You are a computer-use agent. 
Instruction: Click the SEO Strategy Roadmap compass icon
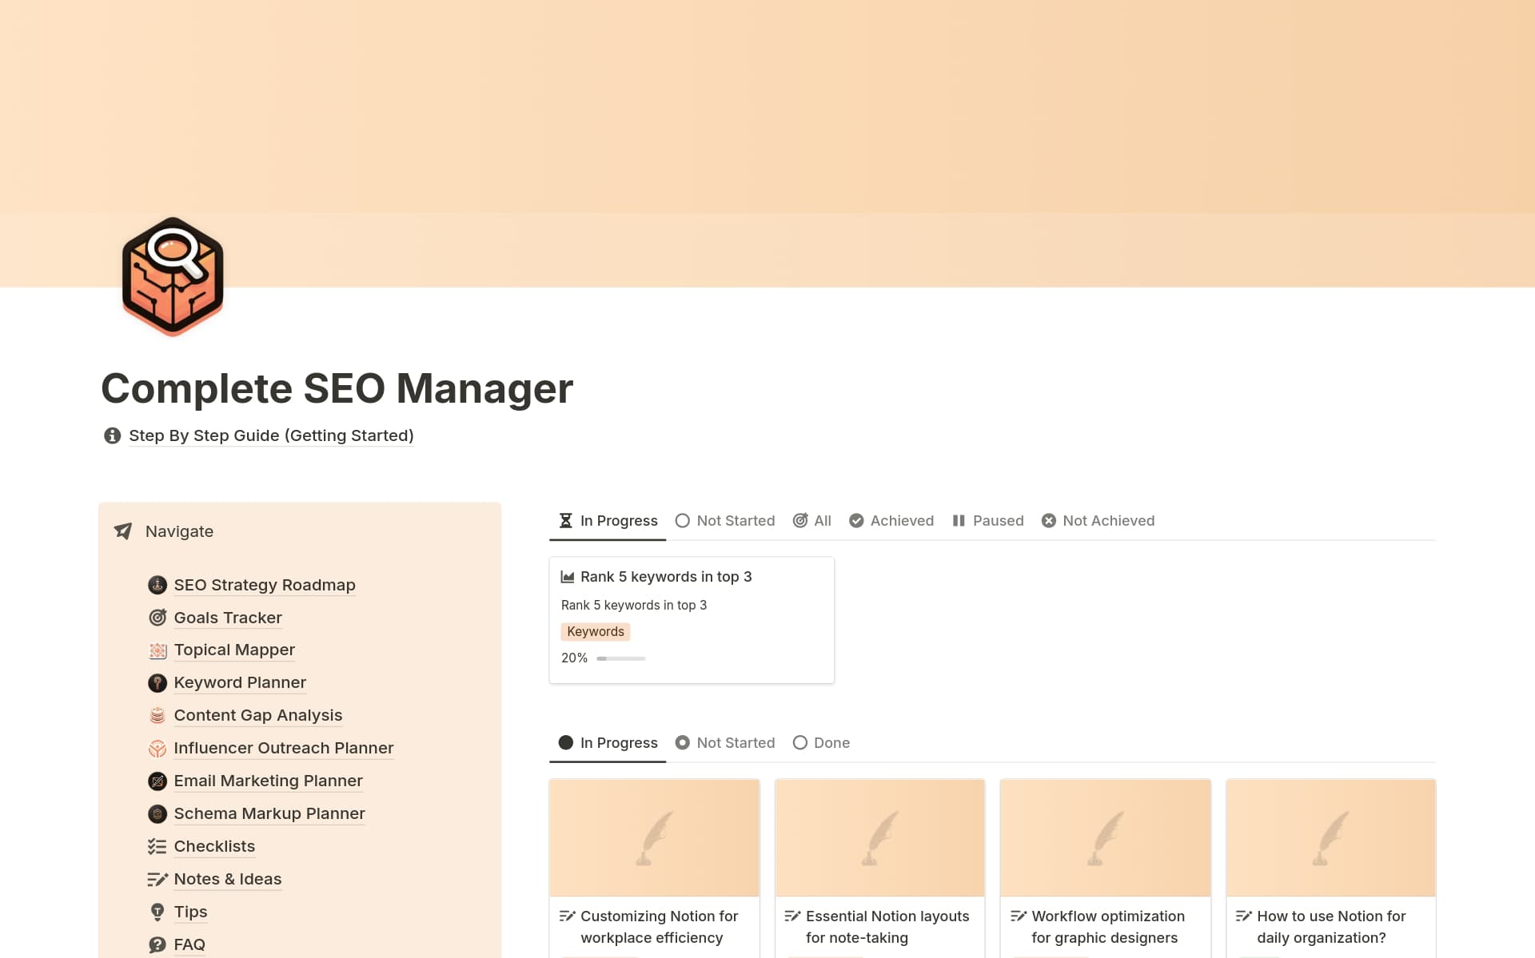point(157,584)
